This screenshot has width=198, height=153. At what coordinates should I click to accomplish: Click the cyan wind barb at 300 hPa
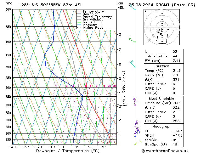coord(133,7)
